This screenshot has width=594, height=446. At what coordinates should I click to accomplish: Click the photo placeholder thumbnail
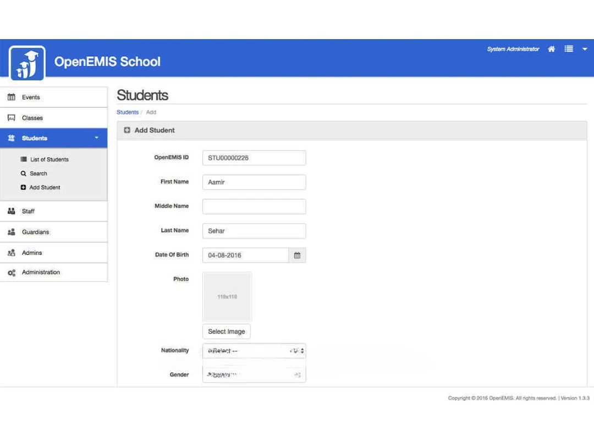227,297
